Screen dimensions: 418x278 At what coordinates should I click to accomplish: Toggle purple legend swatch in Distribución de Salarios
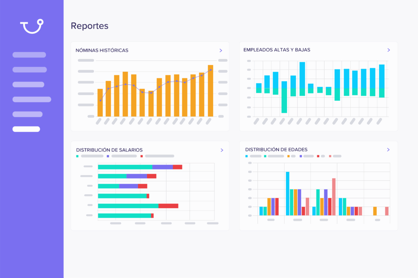coord(108,156)
